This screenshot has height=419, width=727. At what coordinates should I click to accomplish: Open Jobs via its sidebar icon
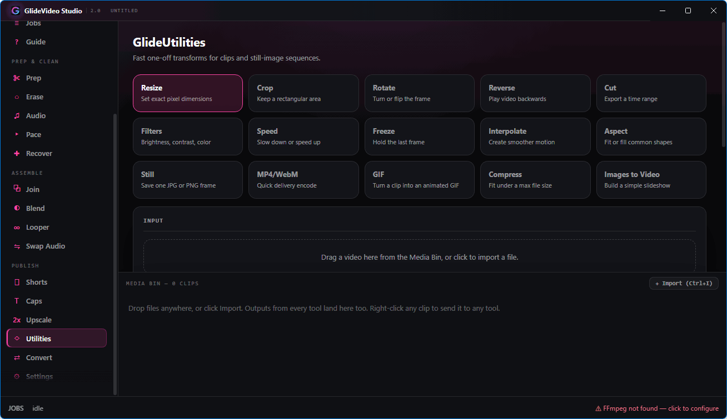(x=17, y=23)
